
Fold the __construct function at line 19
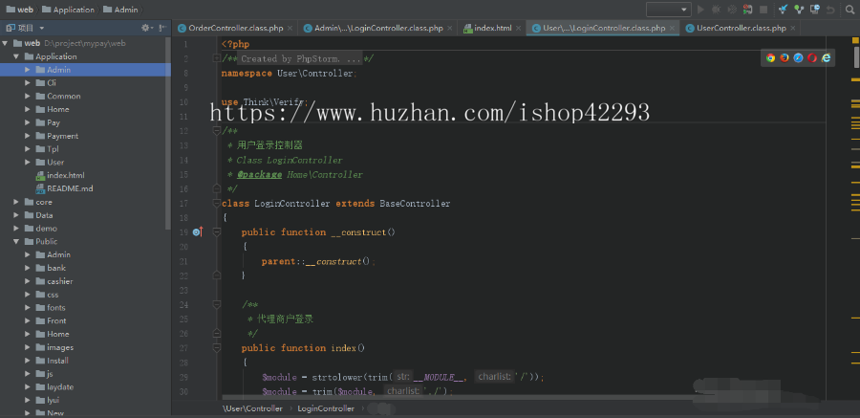[x=217, y=232]
